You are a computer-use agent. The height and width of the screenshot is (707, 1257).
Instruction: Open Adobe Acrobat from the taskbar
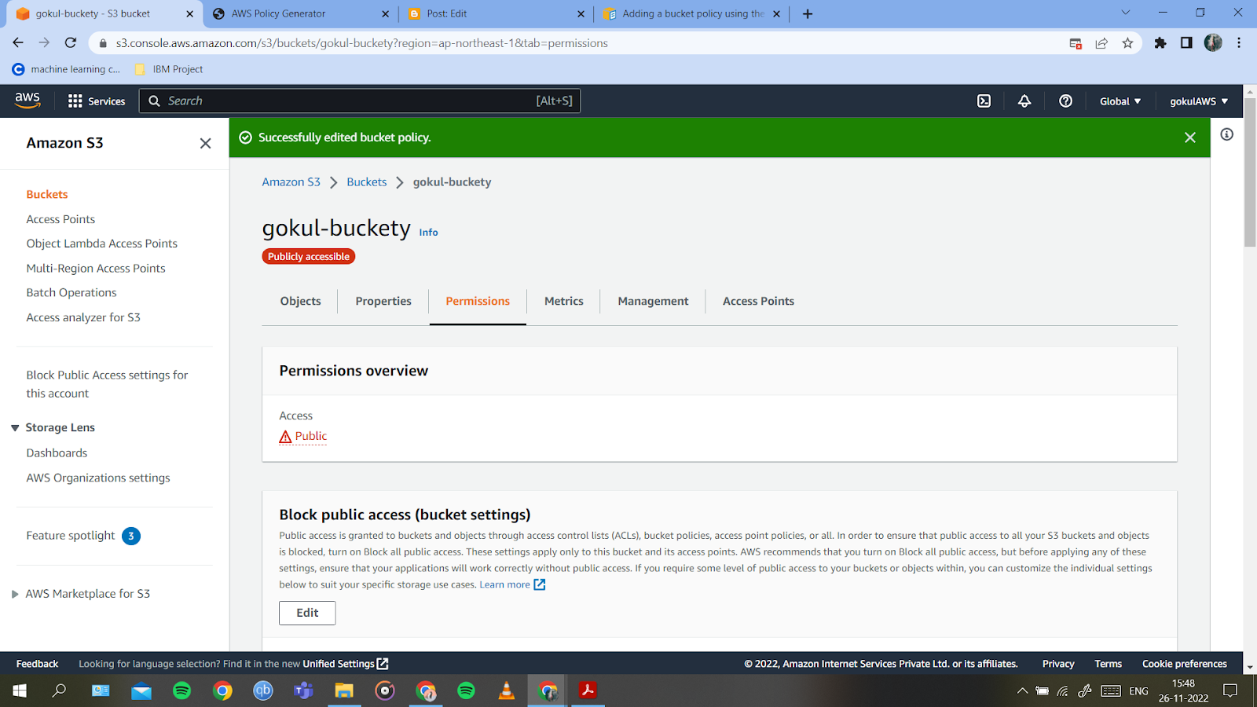click(588, 691)
